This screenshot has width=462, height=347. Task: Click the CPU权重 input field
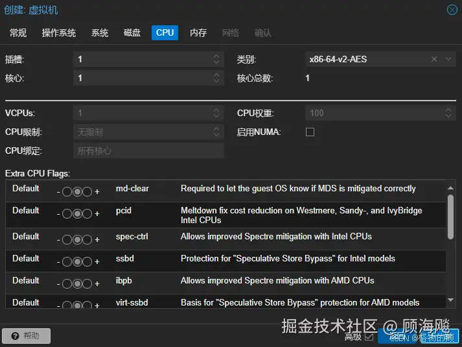[x=380, y=113]
